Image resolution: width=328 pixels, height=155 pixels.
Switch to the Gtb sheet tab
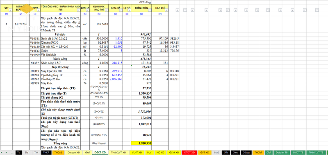[226, 153]
